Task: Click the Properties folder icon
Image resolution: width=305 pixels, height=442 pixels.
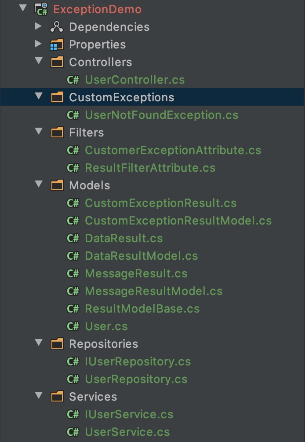Action: click(x=57, y=44)
